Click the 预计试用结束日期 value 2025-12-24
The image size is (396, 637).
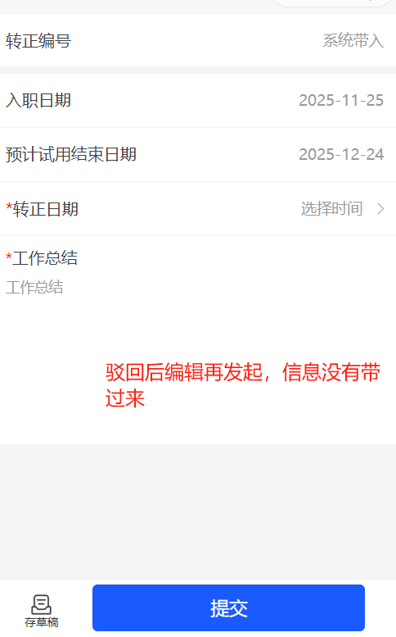(x=341, y=154)
